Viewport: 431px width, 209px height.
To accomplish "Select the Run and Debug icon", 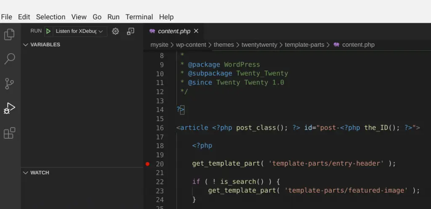I will coord(9,108).
